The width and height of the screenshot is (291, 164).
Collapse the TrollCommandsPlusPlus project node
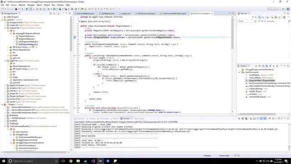tap(5, 127)
